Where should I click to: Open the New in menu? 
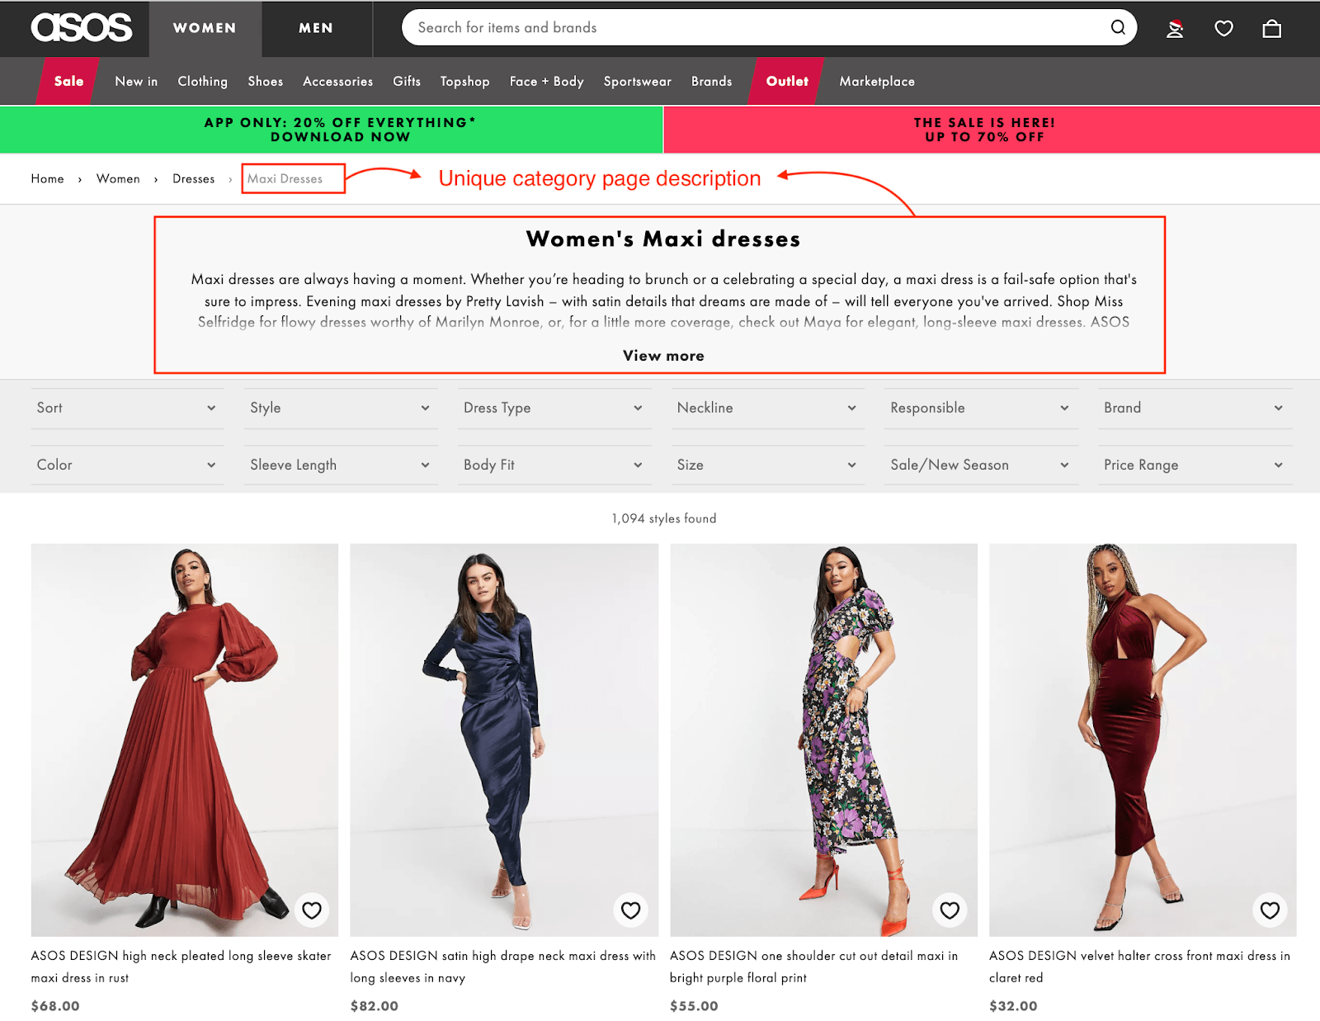pos(136,81)
